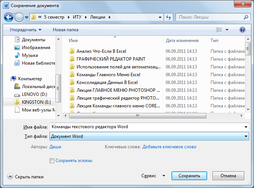This screenshot has height=188, width=254.
Task: Click 5 семестр in address breadcrumb
Action: pyautogui.click(x=54, y=17)
